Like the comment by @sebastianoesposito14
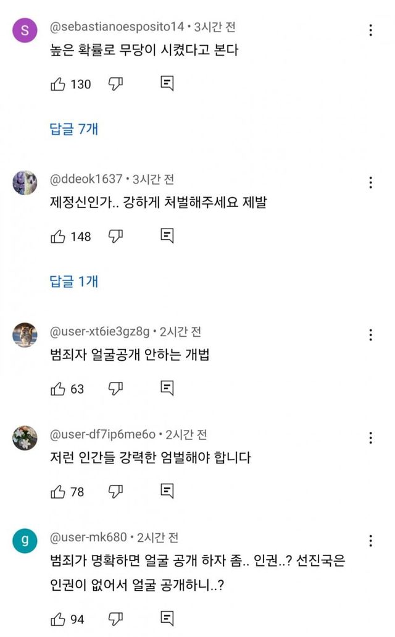 [58, 84]
